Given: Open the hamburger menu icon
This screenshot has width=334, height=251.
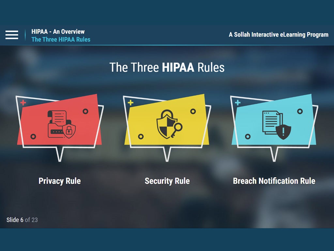Looking at the screenshot, I should coord(12,35).
